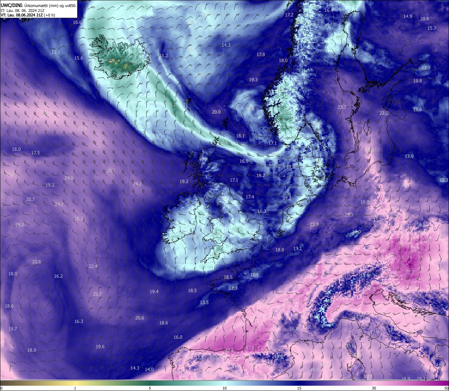Click the colorbar tick label 15
Image resolution: width=449 pixels, height=391 pixels.
(x=299, y=388)
